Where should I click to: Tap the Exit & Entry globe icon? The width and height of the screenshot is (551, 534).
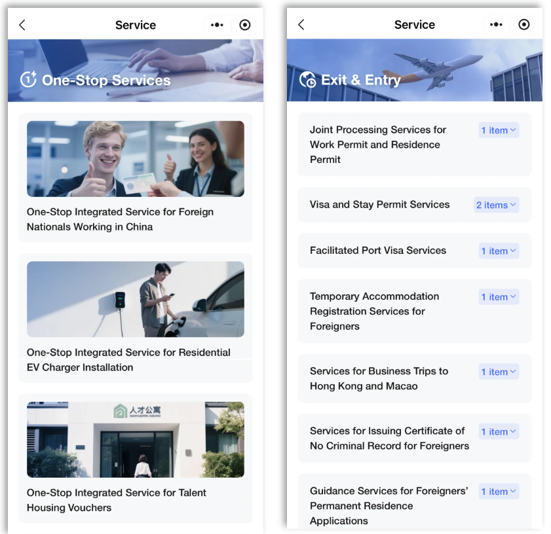307,79
